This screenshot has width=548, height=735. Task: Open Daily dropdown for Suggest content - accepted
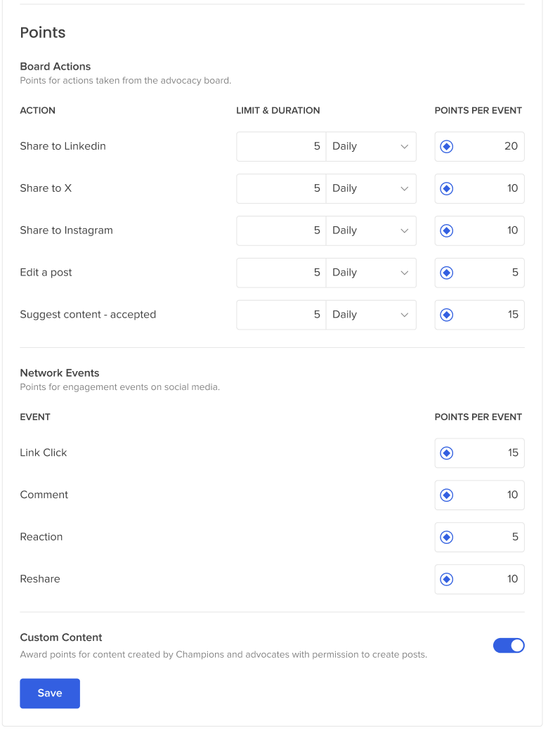[x=371, y=315]
